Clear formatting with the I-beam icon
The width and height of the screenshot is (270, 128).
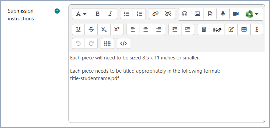257,30
